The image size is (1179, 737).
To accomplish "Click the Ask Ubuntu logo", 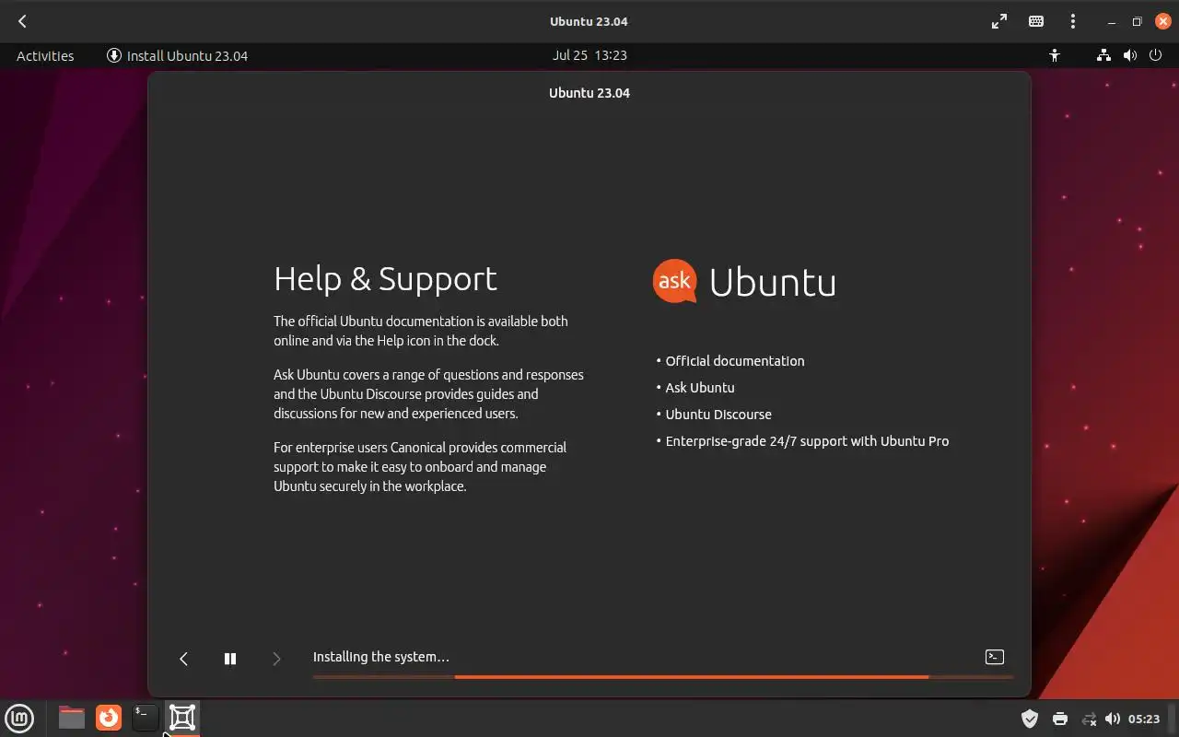I will tap(744, 281).
